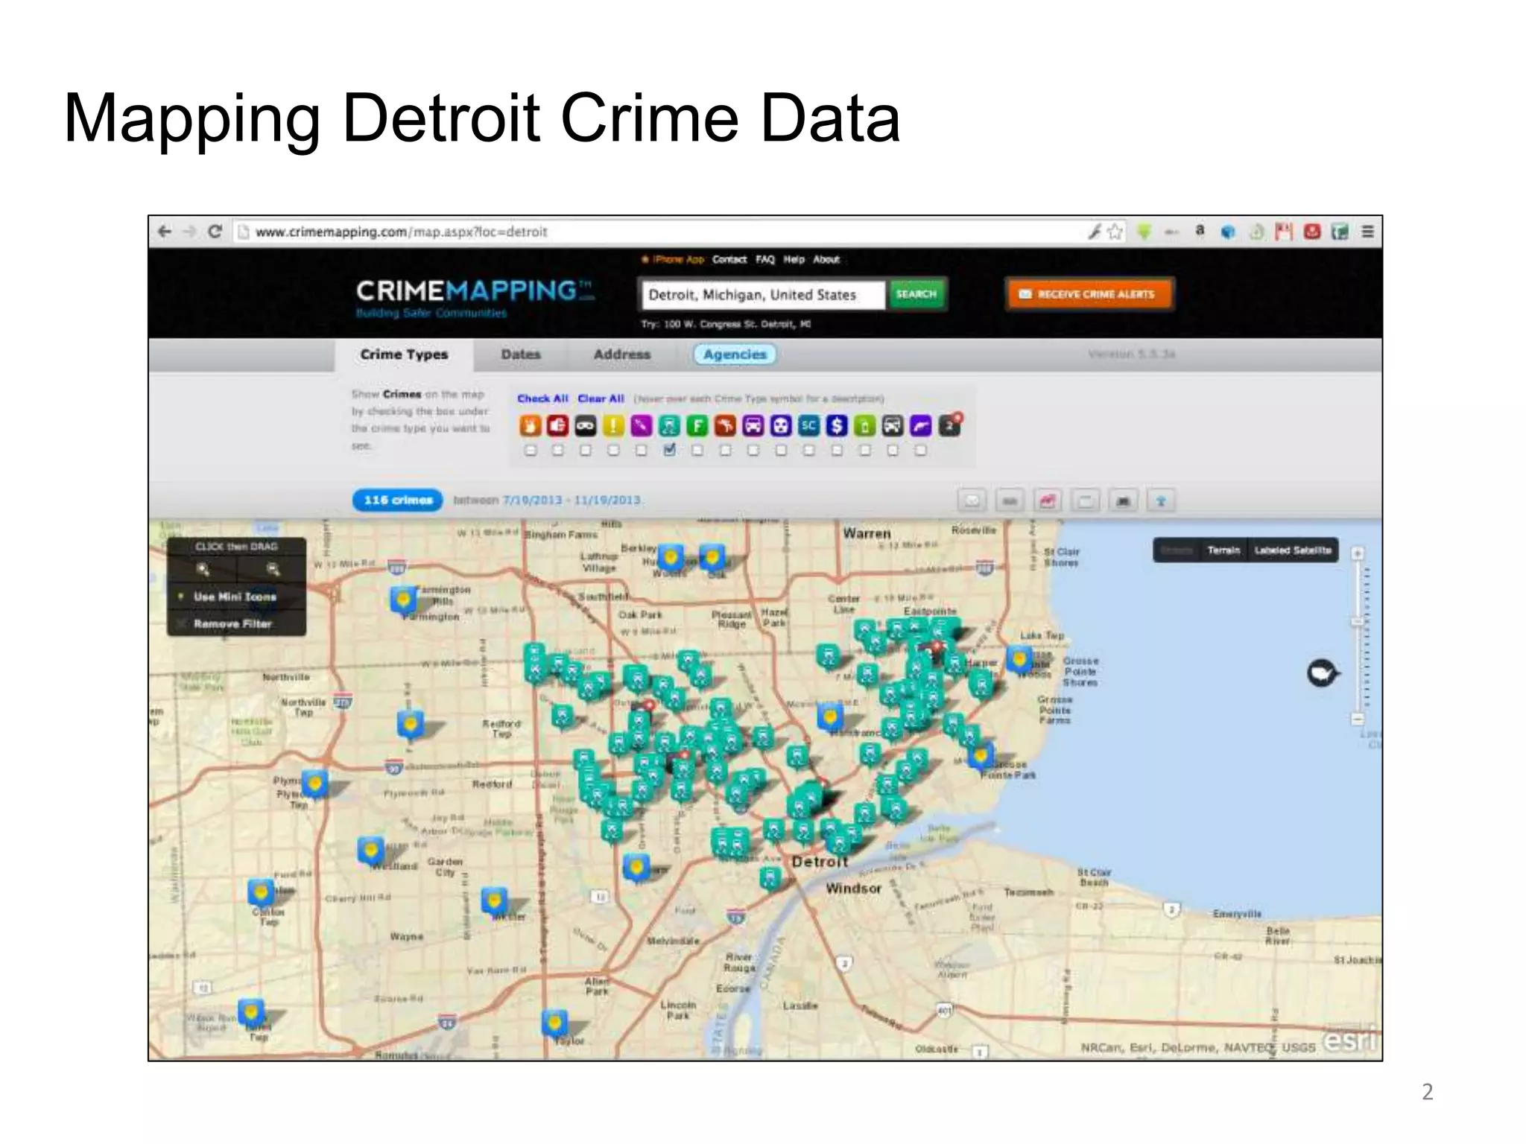Check the box under the yellow exclamation icon
This screenshot has height=1144, width=1526.
point(613,450)
